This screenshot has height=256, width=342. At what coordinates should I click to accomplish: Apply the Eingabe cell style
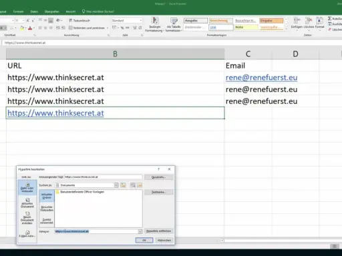coord(271,21)
